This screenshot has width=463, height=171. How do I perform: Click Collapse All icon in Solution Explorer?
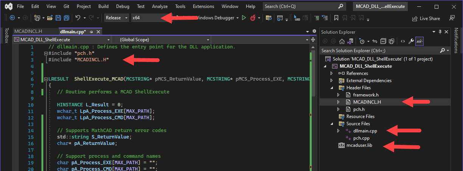[383, 41]
